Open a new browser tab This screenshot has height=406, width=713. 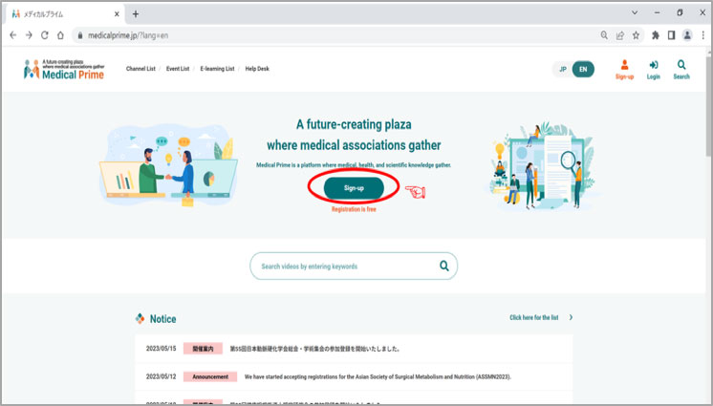136,14
